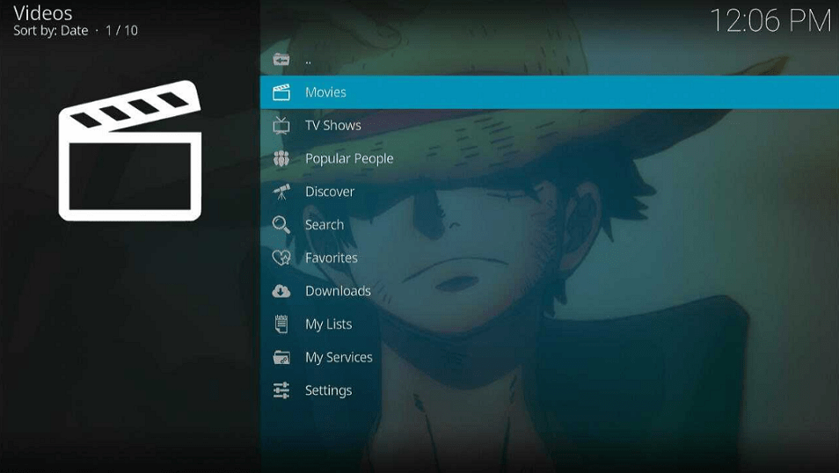
Task: Go up via the '..' entry
Action: coord(550,60)
